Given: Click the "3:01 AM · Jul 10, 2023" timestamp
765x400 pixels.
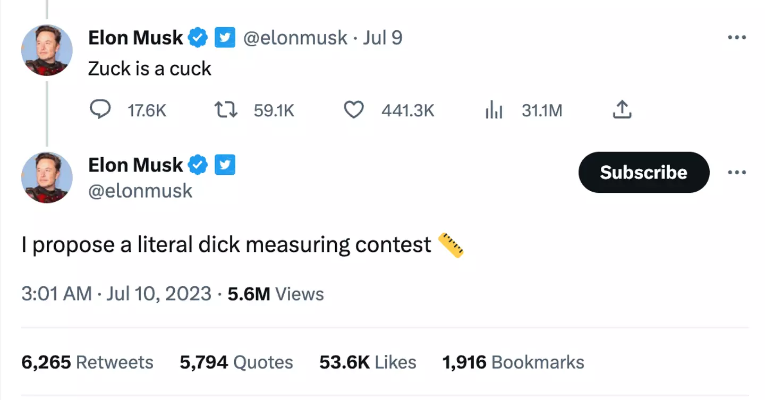Looking at the screenshot, I should (116, 294).
